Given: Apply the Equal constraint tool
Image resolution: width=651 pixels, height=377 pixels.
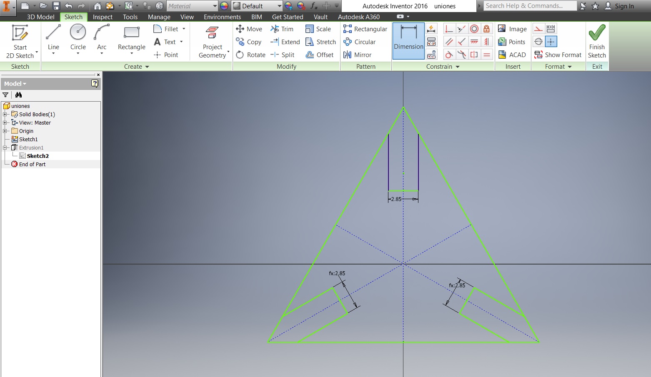Looking at the screenshot, I should tap(486, 55).
